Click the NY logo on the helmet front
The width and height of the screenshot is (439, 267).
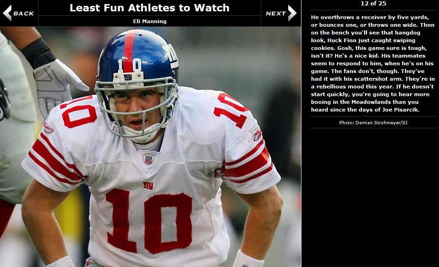coord(128,77)
